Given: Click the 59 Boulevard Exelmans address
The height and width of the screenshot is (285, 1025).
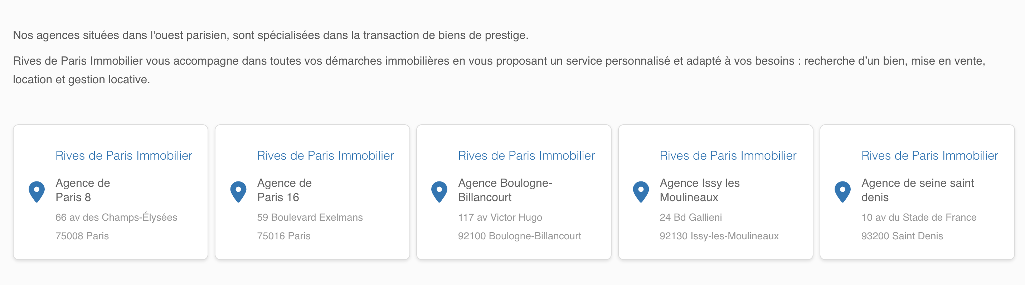Looking at the screenshot, I should (310, 217).
